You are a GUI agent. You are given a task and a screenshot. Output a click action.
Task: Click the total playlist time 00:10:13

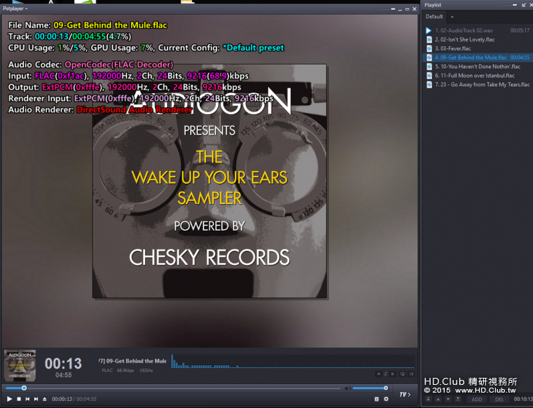point(523,399)
